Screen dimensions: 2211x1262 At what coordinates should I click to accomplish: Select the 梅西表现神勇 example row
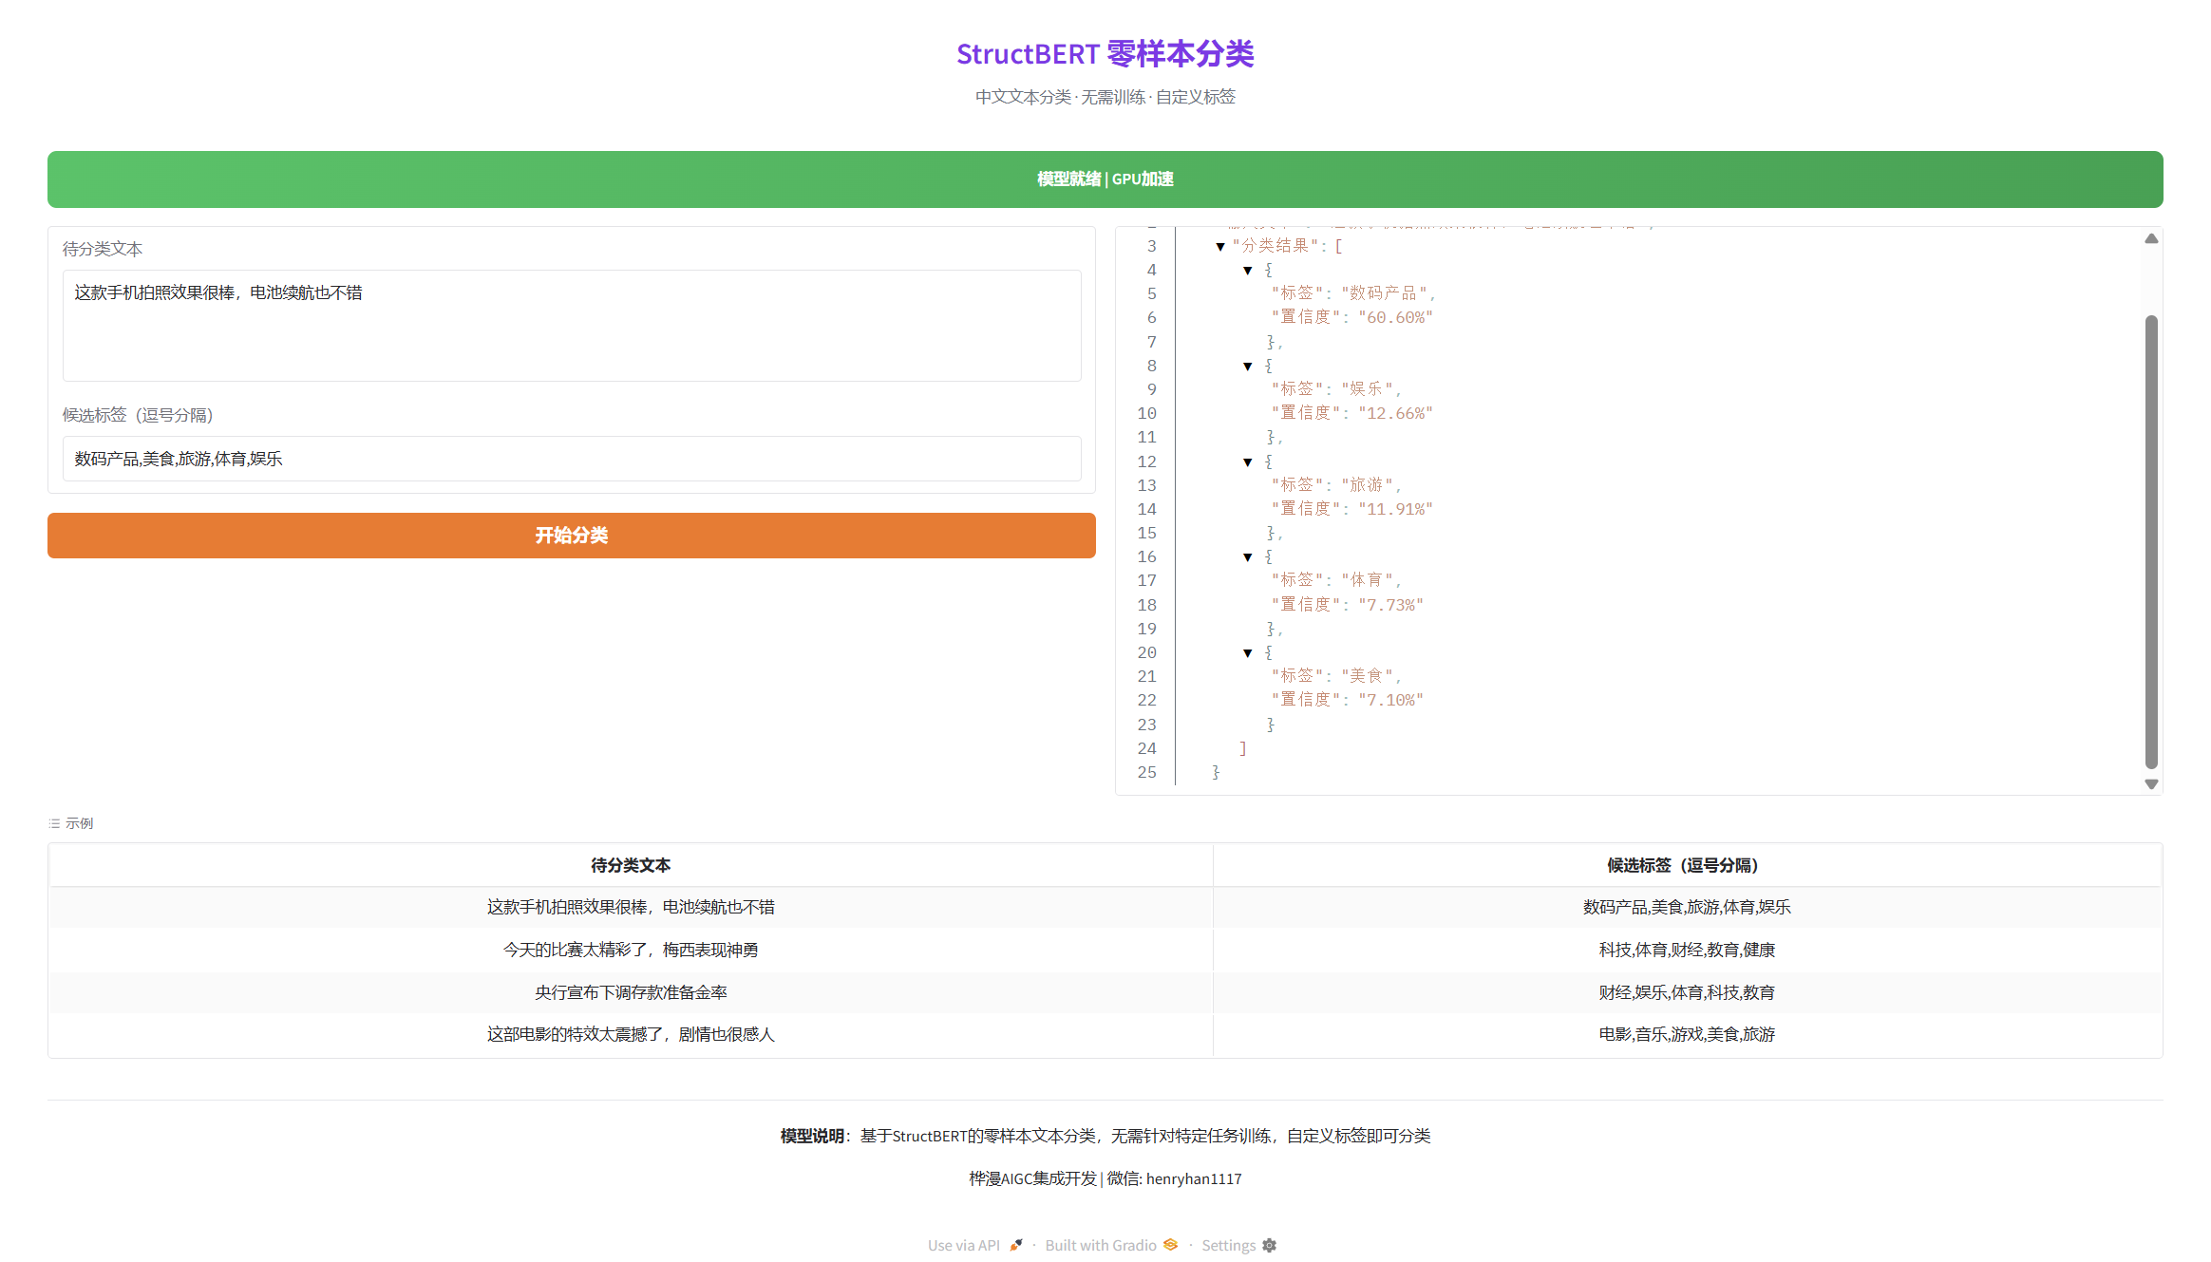[x=630, y=949]
